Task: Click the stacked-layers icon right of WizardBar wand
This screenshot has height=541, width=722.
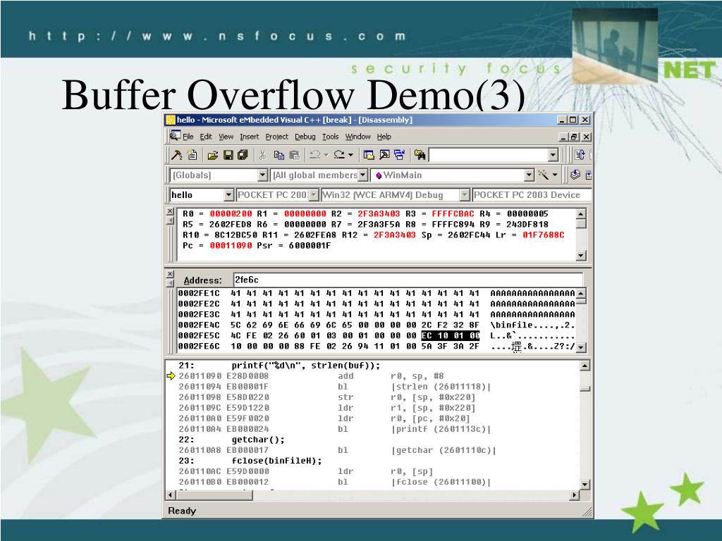Action: click(575, 175)
